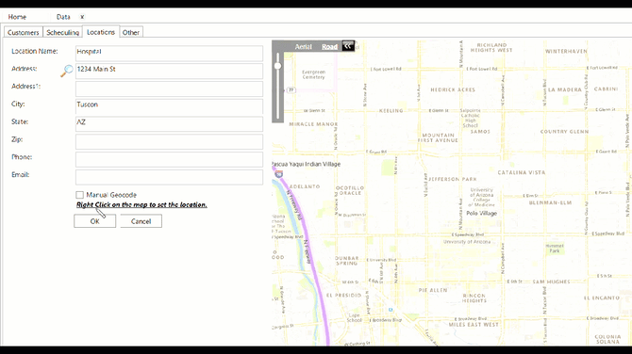Click the City field containing Tuscon
The height and width of the screenshot is (354, 632).
coord(169,106)
